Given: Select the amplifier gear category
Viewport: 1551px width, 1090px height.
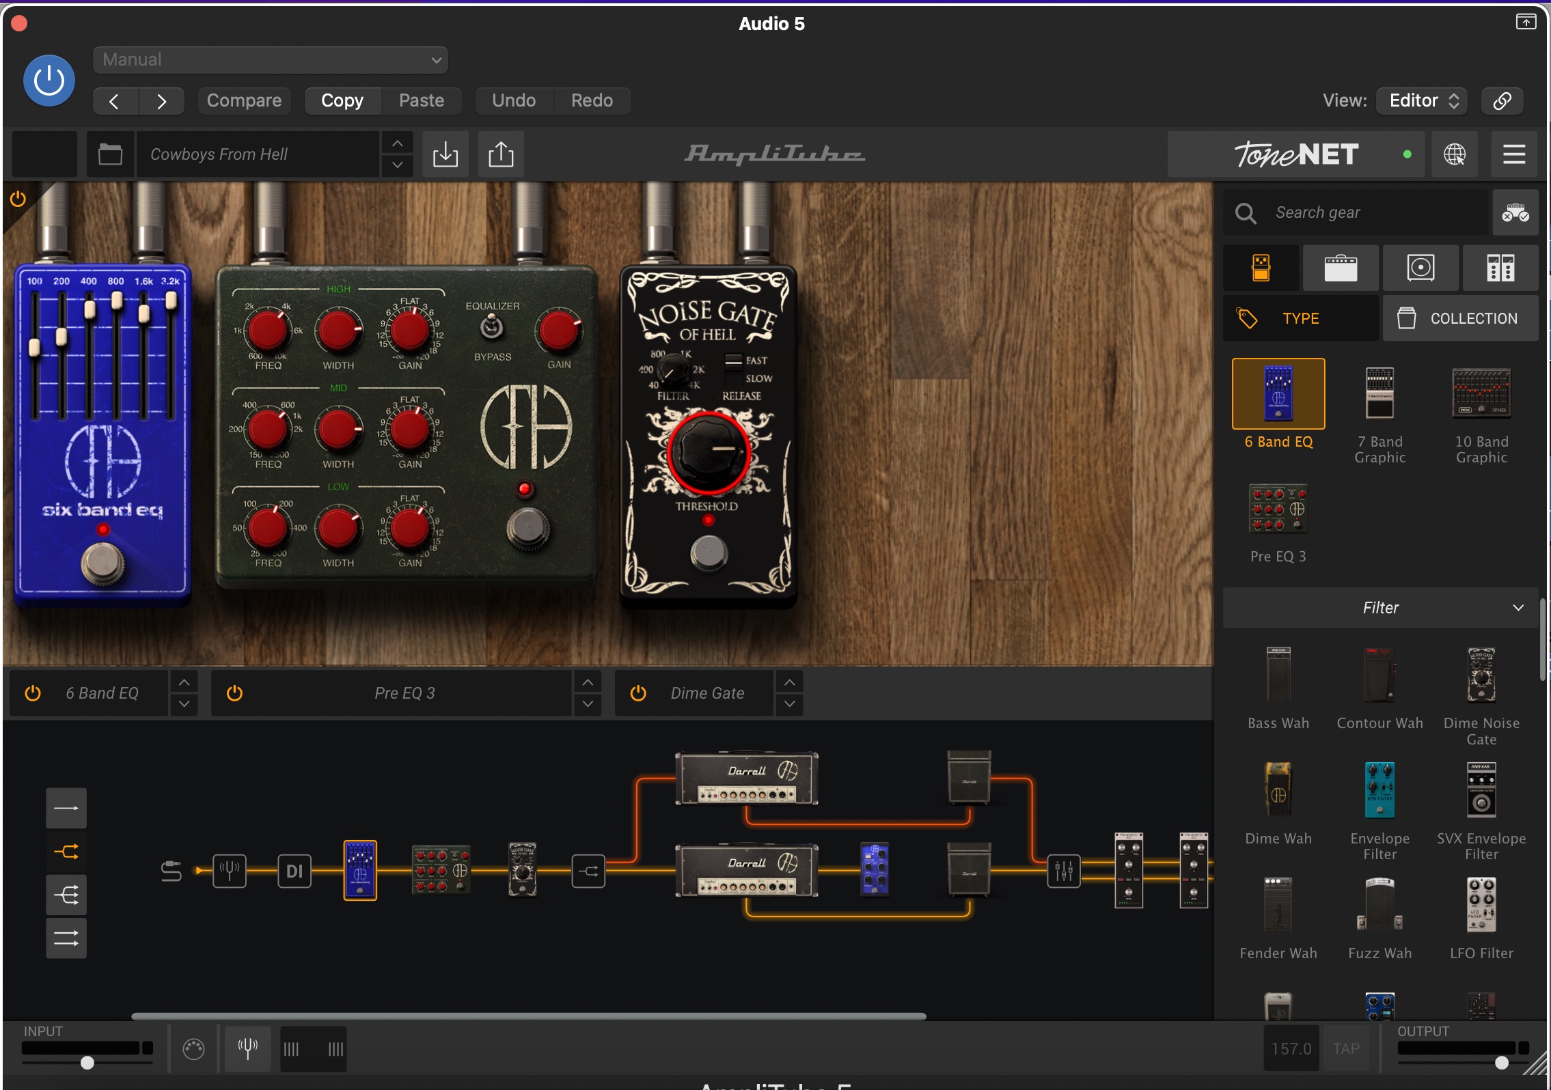Looking at the screenshot, I should (x=1341, y=268).
